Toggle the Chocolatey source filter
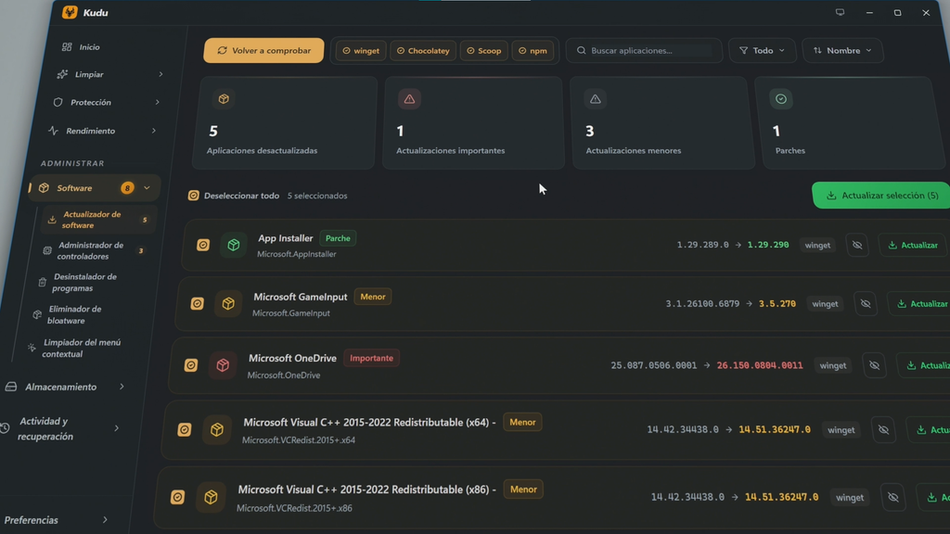The image size is (950, 534). tap(423, 51)
